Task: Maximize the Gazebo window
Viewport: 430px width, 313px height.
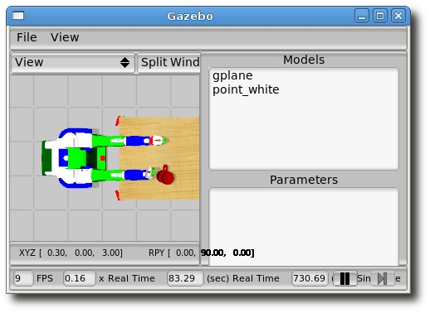Action: [380, 16]
